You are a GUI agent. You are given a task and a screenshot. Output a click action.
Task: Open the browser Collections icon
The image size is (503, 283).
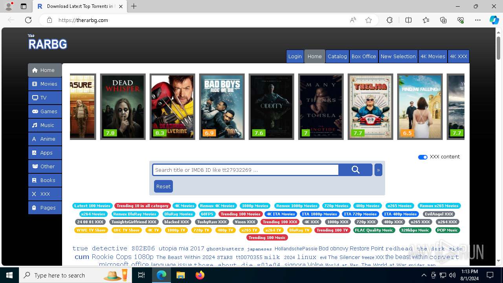click(x=443, y=20)
